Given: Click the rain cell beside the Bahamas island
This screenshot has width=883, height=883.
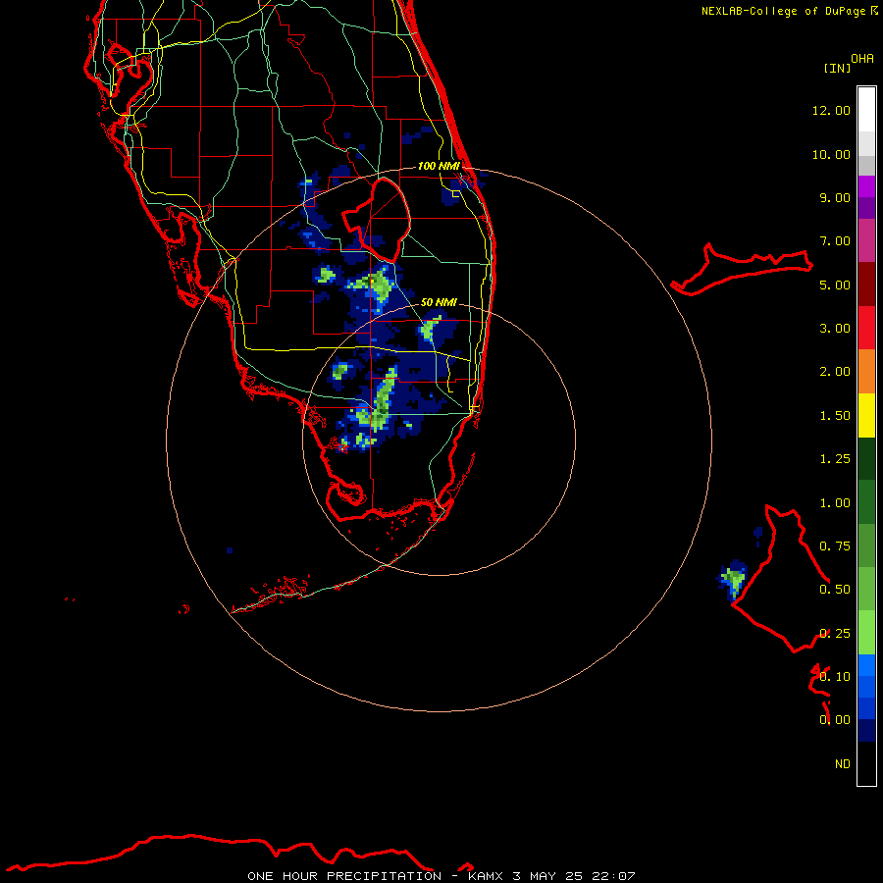Looking at the screenshot, I should click(734, 578).
